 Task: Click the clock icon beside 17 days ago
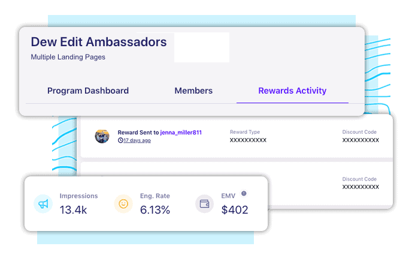[120, 140]
